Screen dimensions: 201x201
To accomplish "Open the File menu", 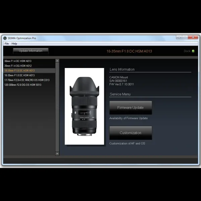I will [x=7, y=44].
